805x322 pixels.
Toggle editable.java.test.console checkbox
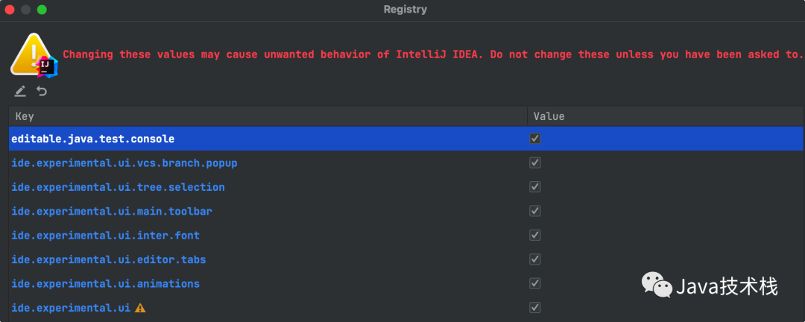[535, 139]
